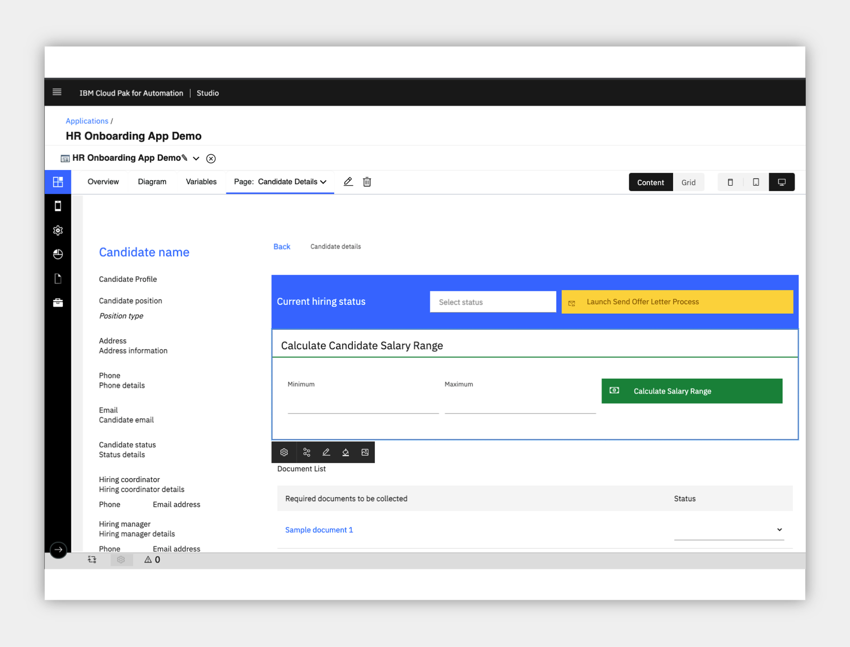Click the component configuration gear icon
Viewport: 850px width, 647px height.
click(x=284, y=452)
